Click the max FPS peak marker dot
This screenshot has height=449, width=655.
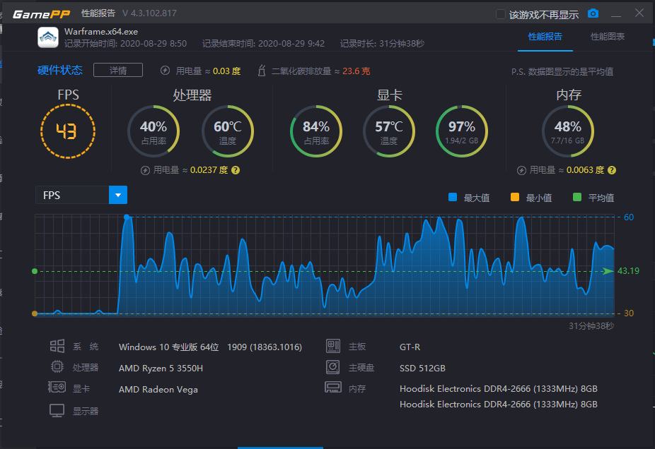(127, 217)
